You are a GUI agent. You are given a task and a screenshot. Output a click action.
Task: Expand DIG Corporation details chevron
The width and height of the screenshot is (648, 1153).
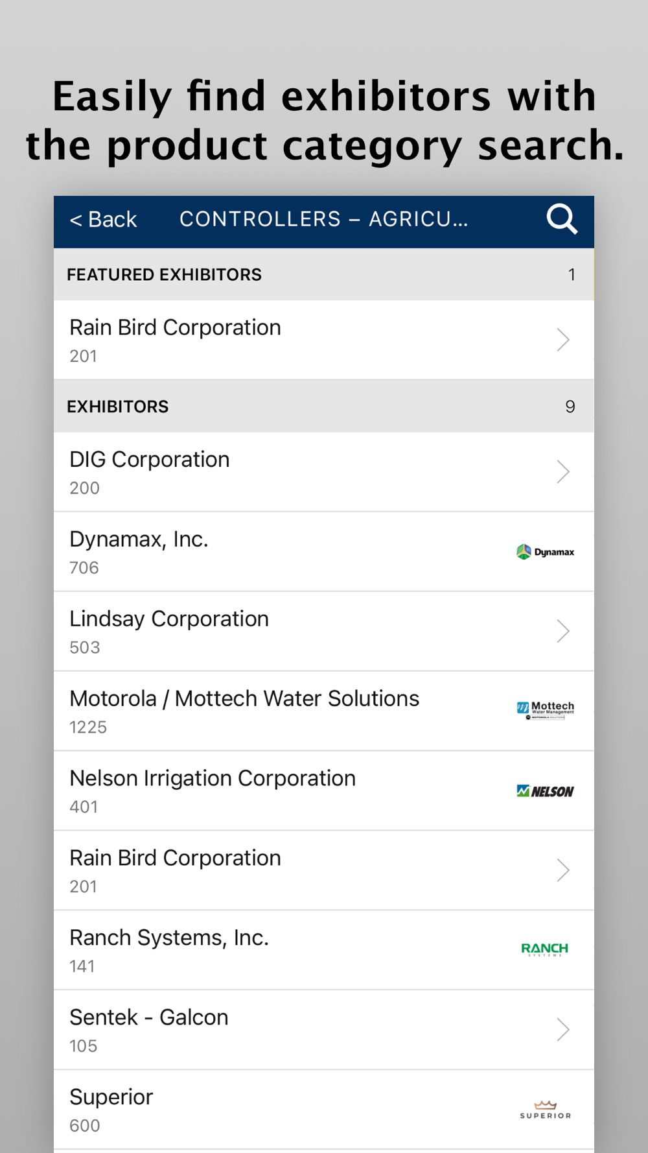562,472
